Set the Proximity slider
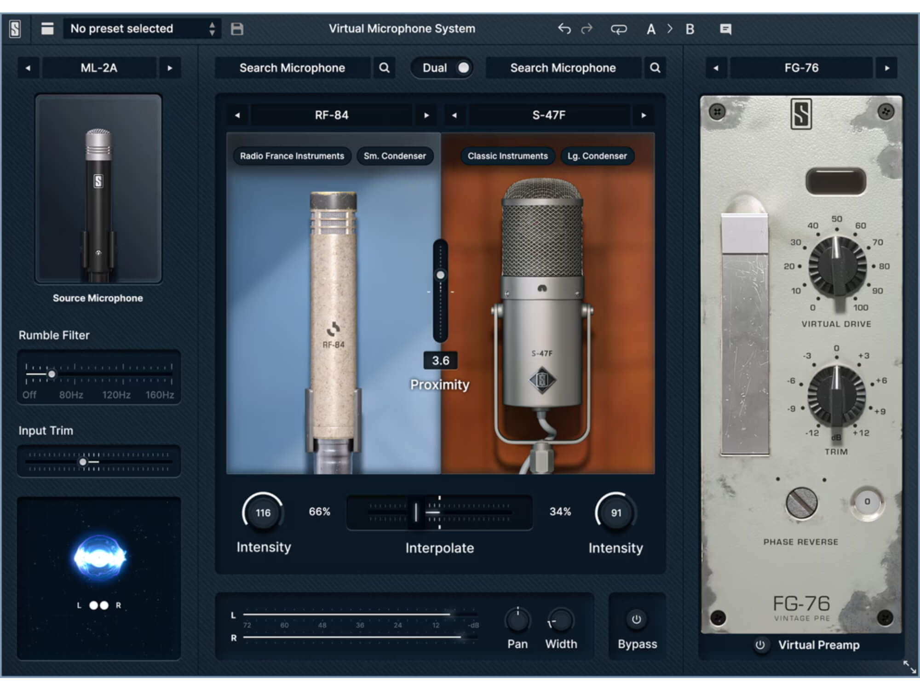The height and width of the screenshot is (690, 920). coord(441,275)
